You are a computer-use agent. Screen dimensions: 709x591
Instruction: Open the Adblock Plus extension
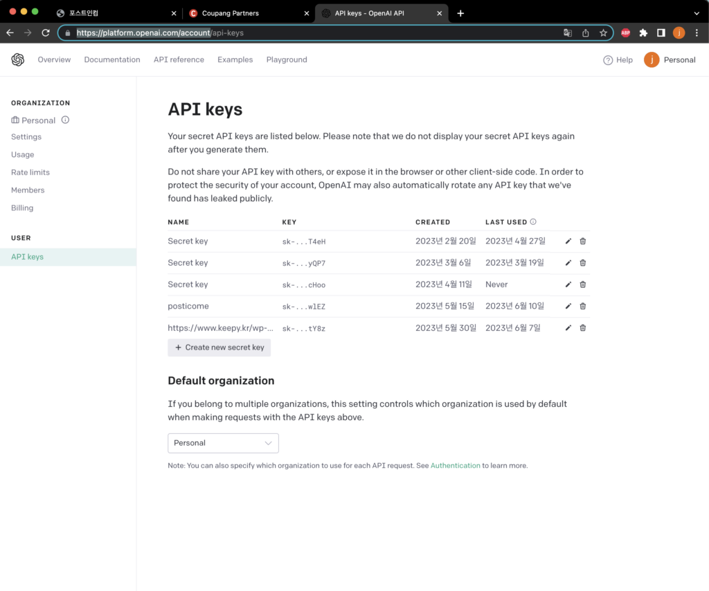tap(626, 33)
